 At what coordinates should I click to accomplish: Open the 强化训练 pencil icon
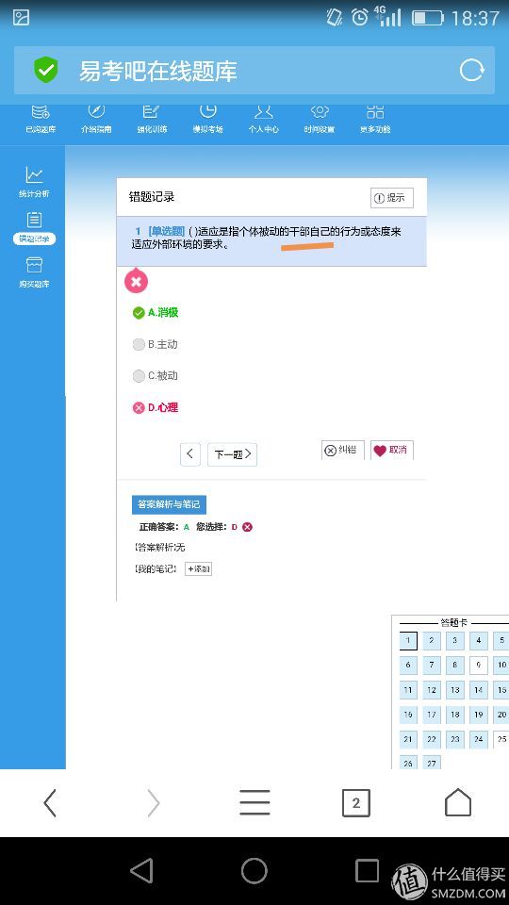pyautogui.click(x=151, y=112)
